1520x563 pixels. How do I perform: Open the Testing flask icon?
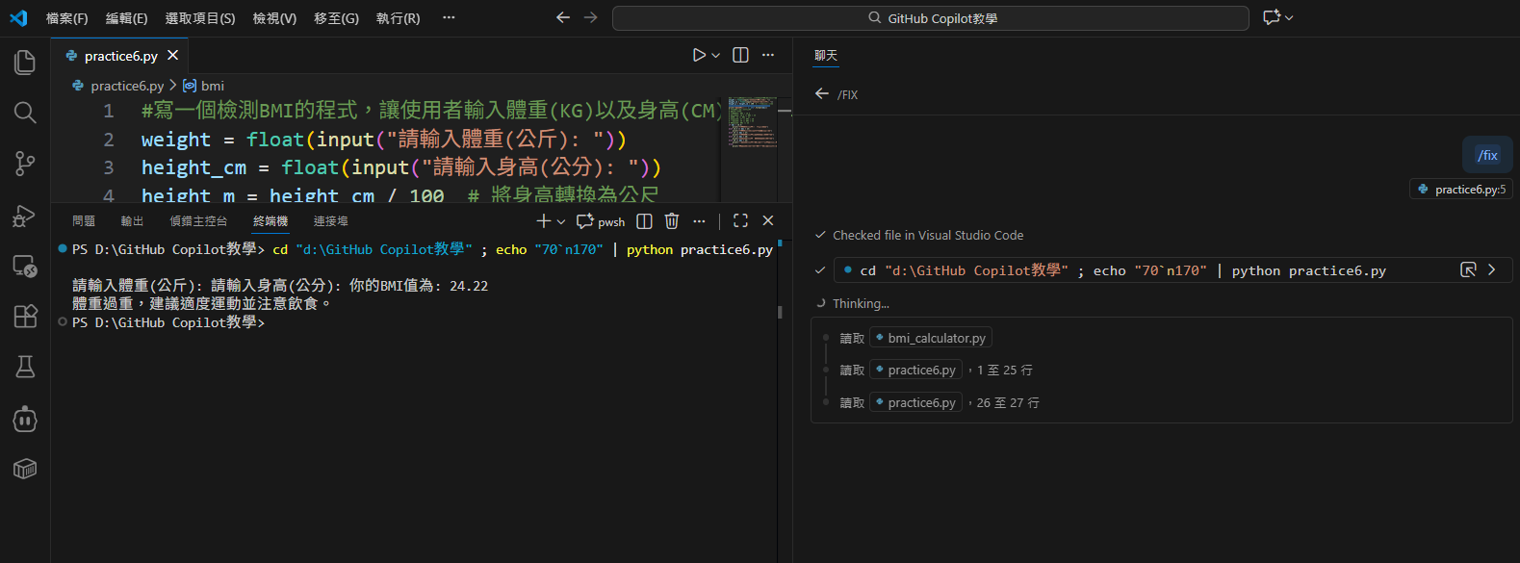(x=25, y=367)
